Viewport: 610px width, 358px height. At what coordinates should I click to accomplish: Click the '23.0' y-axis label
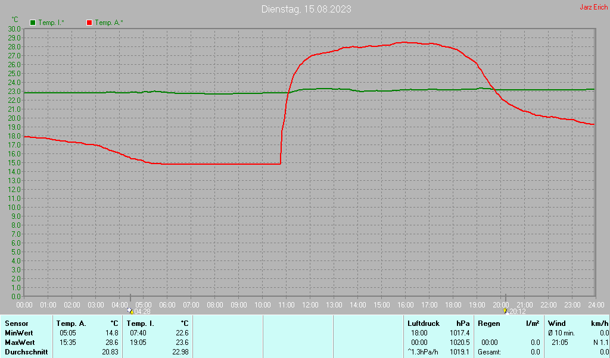coord(14,91)
